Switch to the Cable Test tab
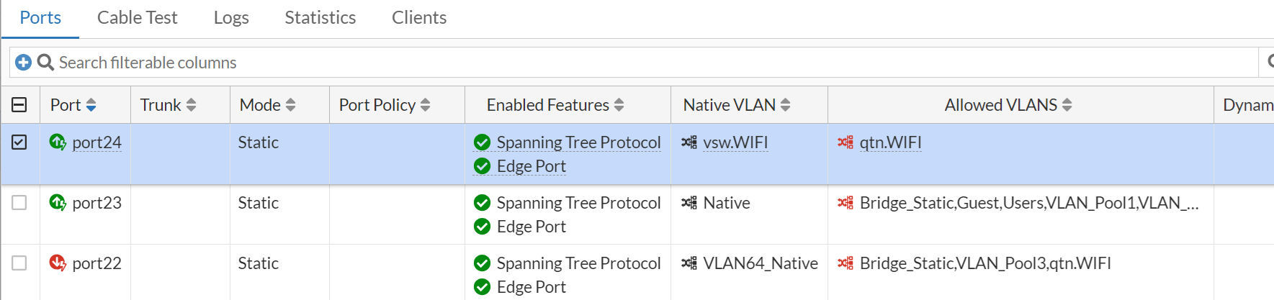The image size is (1274, 300). click(137, 17)
